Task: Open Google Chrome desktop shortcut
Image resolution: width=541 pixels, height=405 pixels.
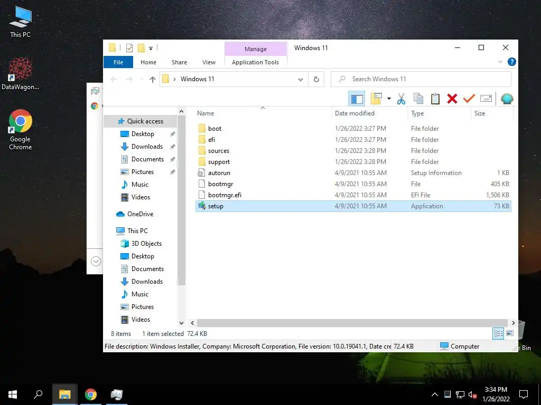Action: (x=21, y=130)
